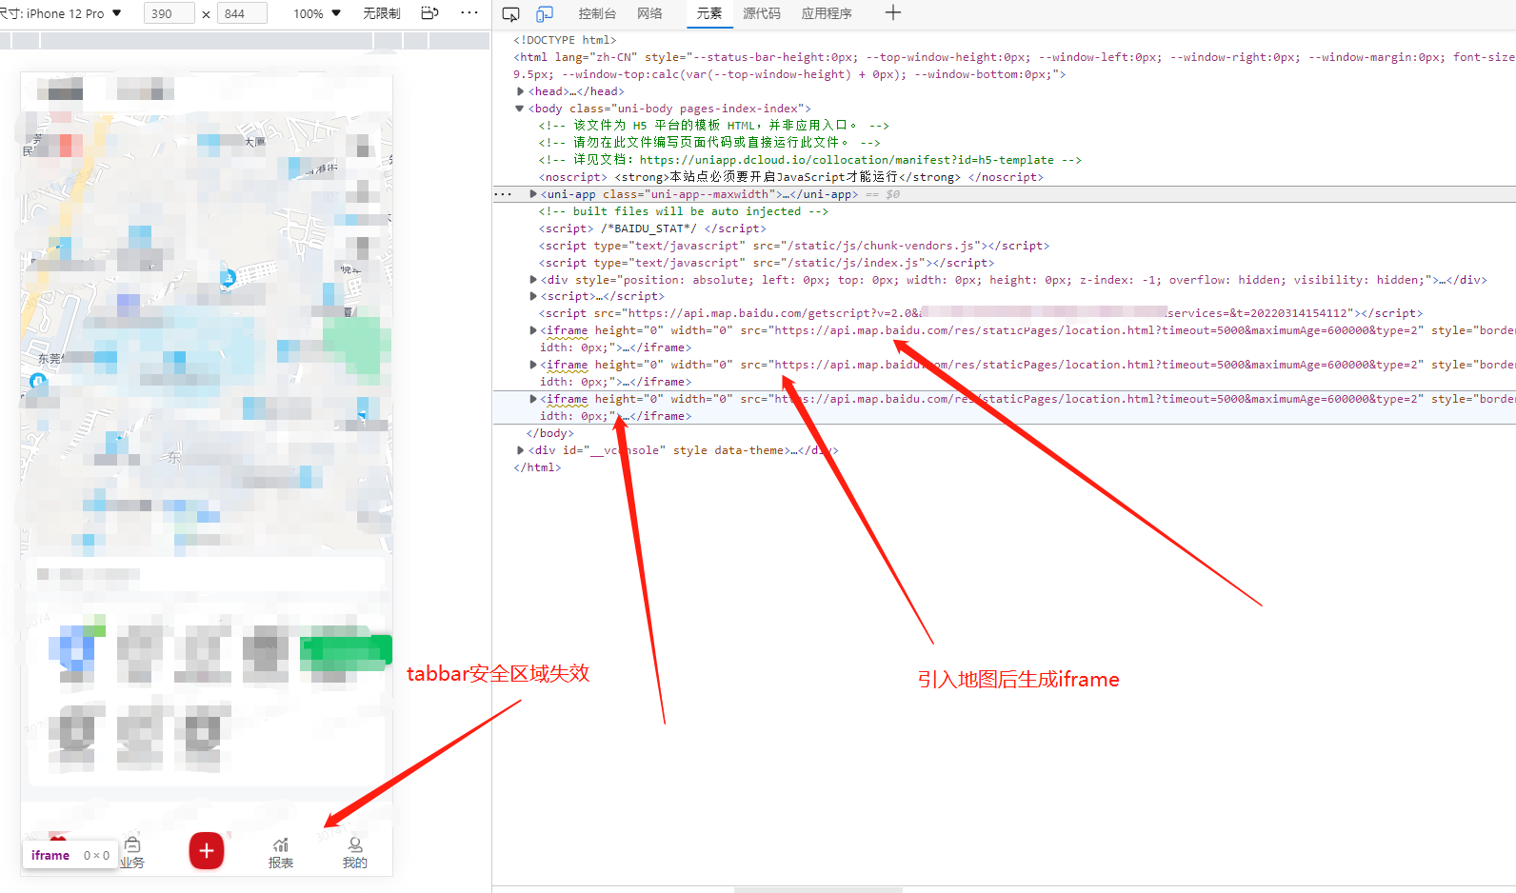Switch to the 源代码 tab

click(x=762, y=13)
